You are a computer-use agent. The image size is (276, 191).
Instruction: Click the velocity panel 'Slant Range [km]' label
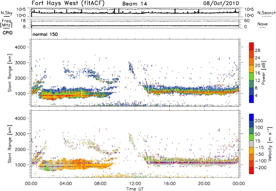point(10,144)
